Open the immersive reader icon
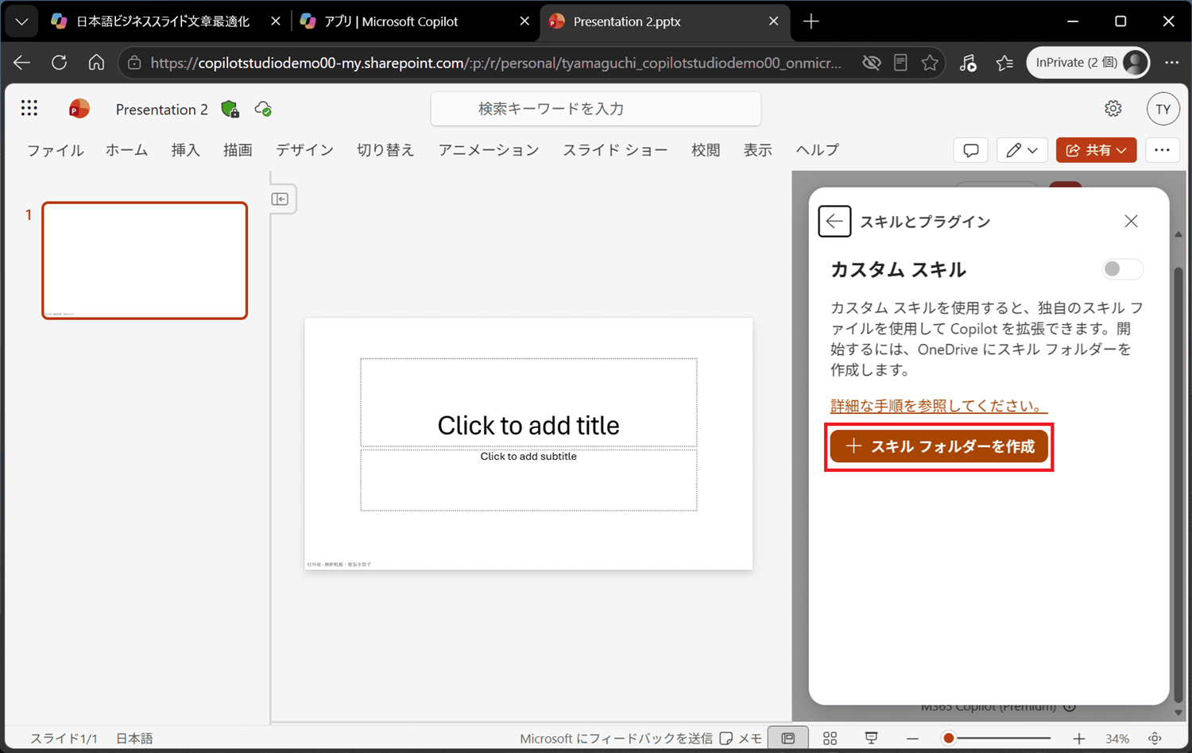 click(x=900, y=63)
